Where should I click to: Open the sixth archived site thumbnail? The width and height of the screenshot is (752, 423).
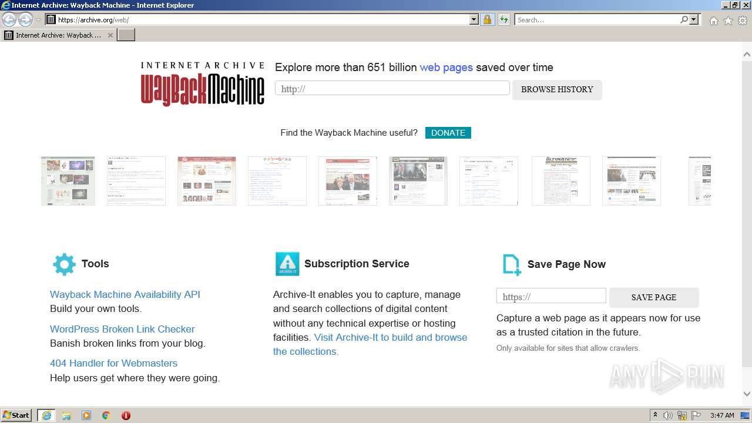click(418, 181)
